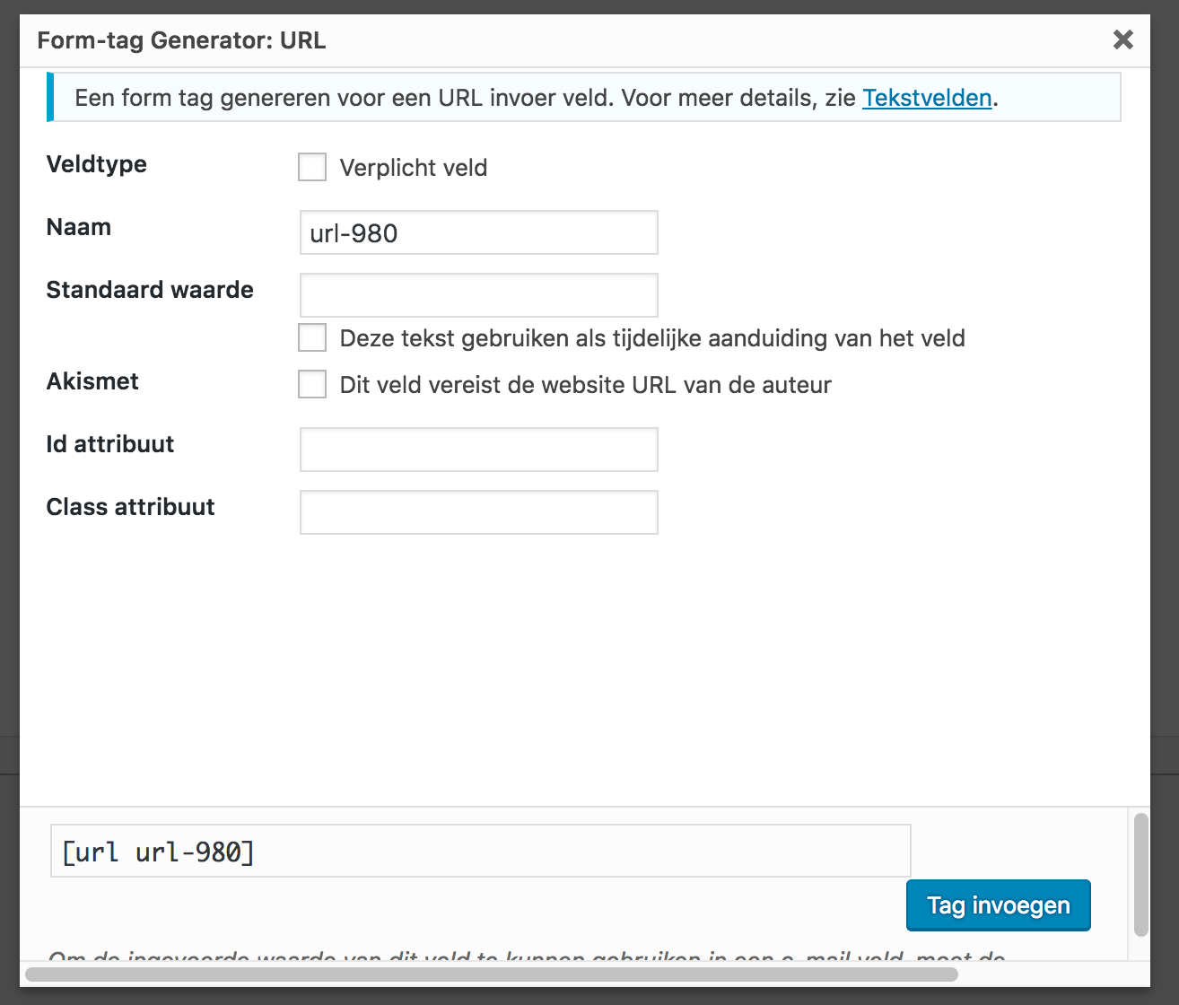Enable the Verplicht veld checkbox
Screen dimensions: 1179x1005
tap(312, 168)
